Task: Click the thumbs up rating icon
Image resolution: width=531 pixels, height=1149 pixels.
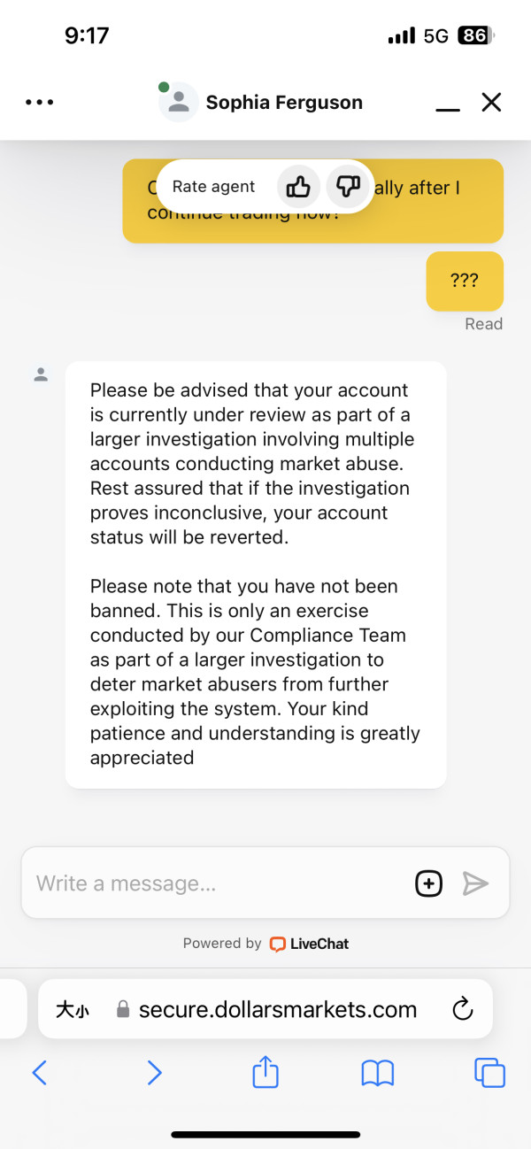Action: coord(298,187)
